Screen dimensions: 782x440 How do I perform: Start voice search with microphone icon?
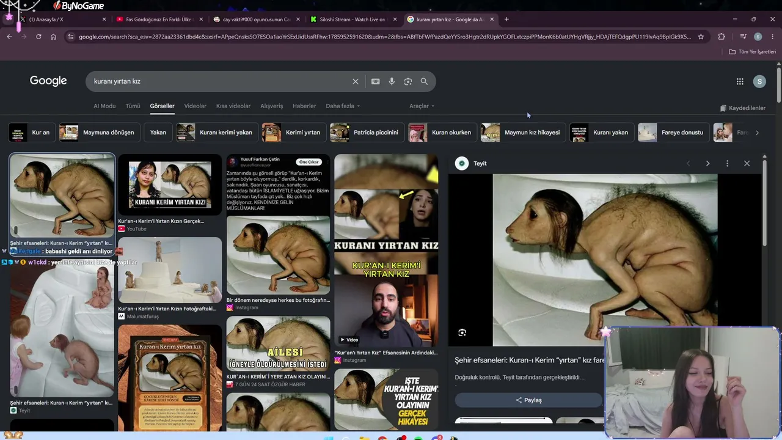point(392,81)
